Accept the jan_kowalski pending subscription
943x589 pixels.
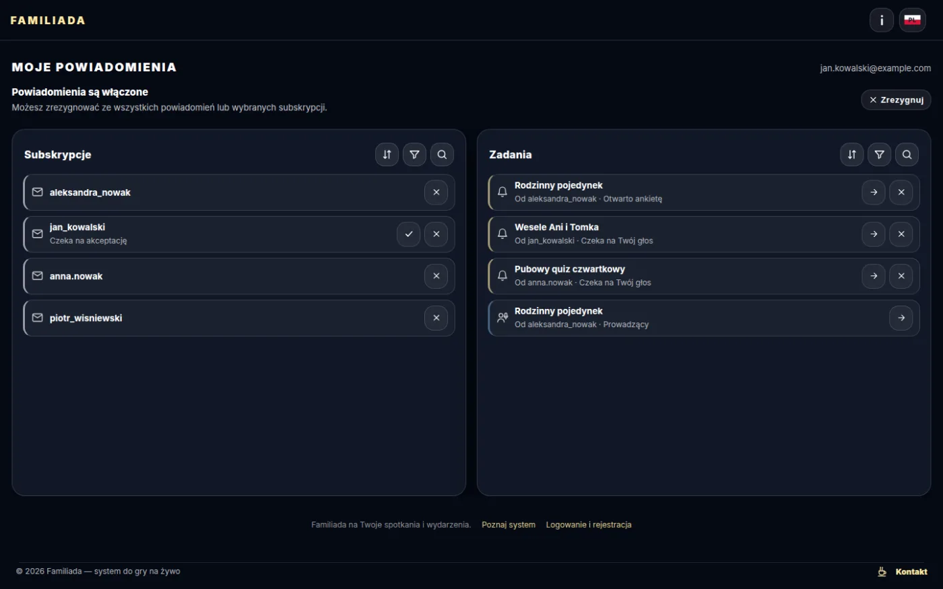[x=409, y=234]
